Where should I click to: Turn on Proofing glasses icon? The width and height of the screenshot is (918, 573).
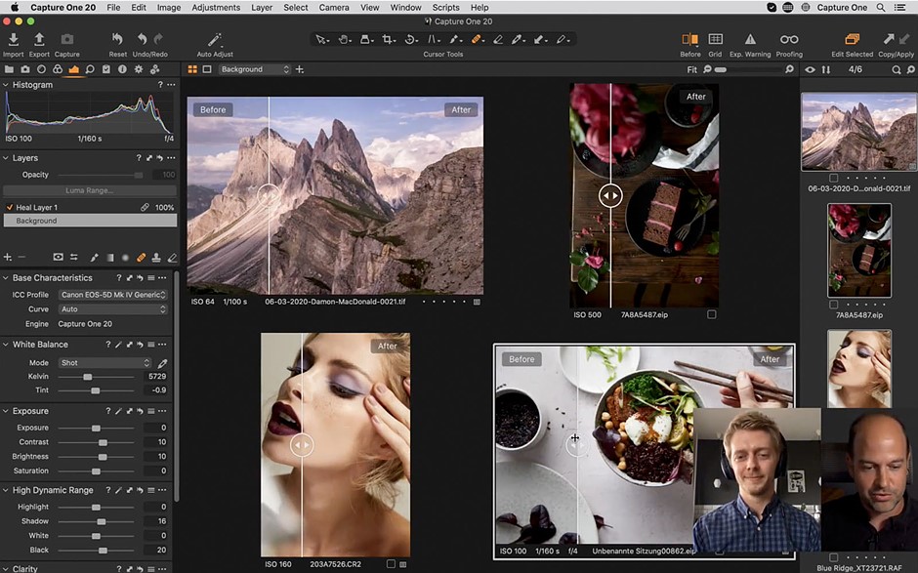788,40
